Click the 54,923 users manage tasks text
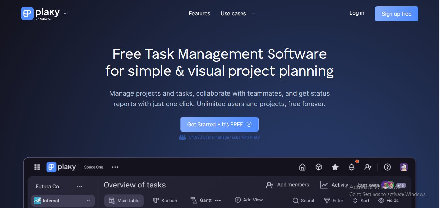 225,137
